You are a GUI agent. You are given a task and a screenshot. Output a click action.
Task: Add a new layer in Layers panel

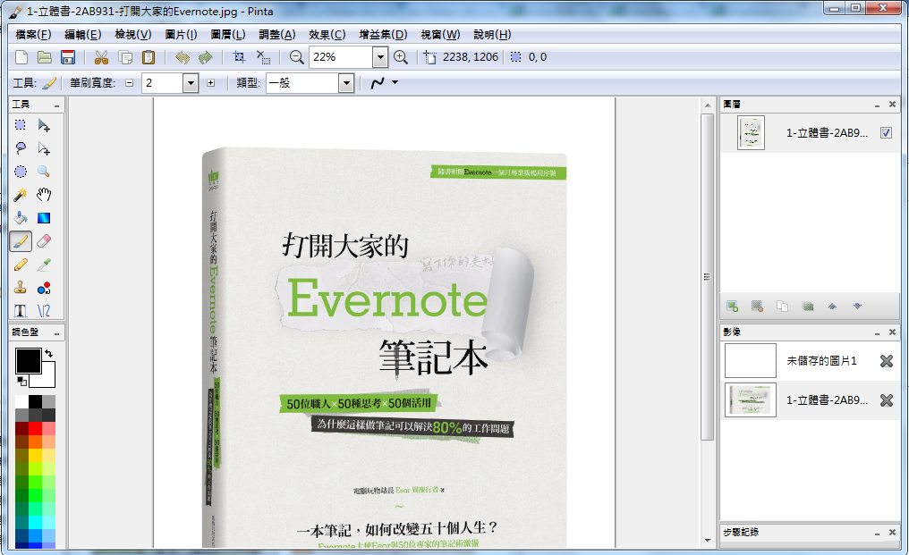[x=732, y=306]
